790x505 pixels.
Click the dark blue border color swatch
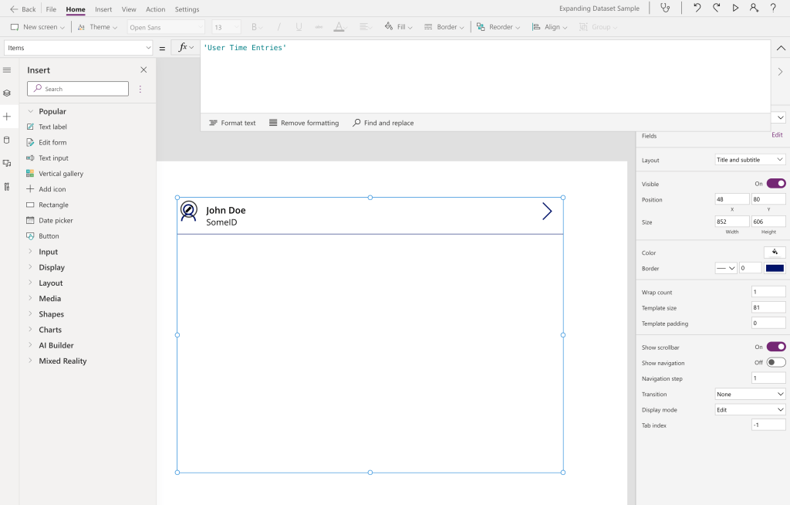point(775,268)
